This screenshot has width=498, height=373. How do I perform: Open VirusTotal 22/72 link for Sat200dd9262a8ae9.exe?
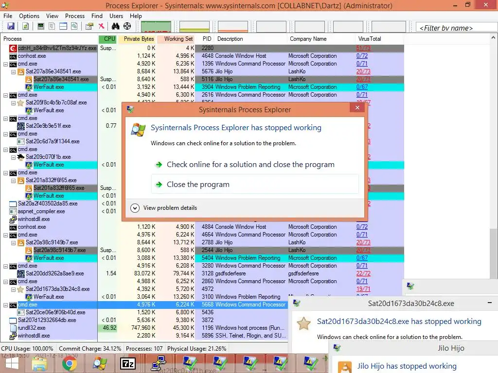(363, 273)
